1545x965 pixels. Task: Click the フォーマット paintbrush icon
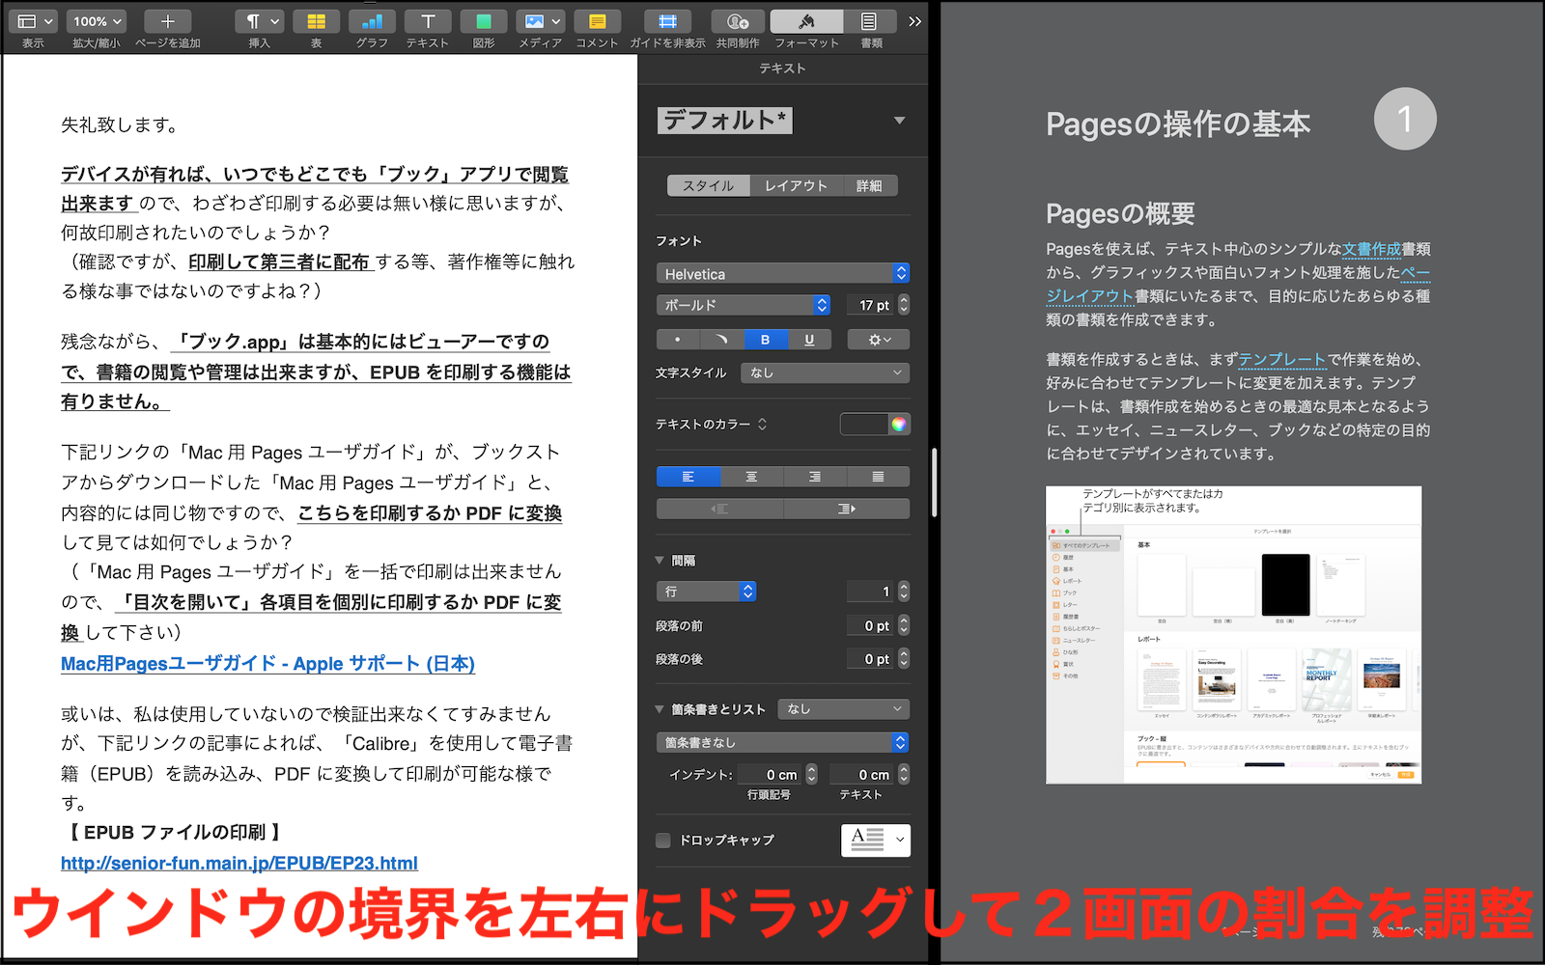tap(806, 21)
